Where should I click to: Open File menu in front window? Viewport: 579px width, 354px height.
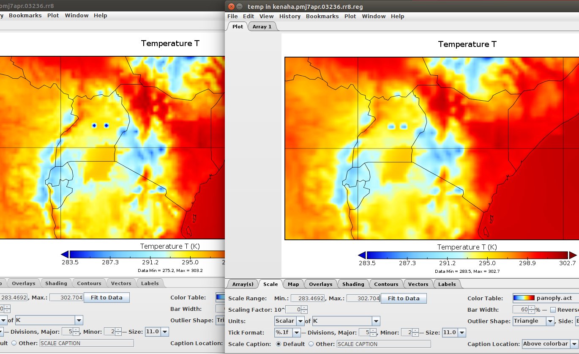coord(232,16)
